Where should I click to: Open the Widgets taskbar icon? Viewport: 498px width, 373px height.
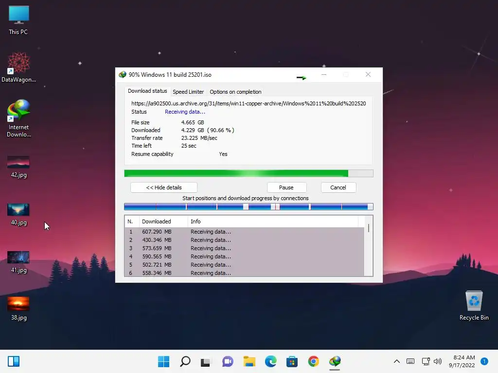(14, 361)
